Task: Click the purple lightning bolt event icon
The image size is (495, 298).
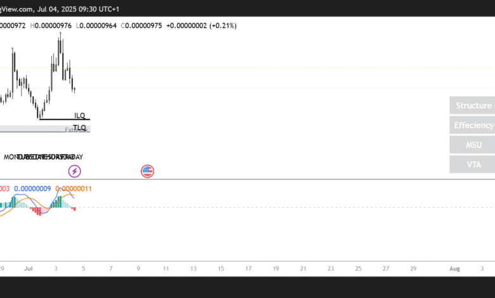Action: [74, 171]
